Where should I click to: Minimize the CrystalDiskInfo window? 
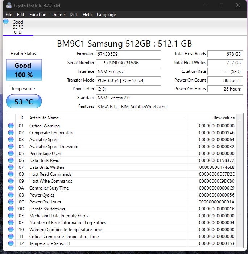(x=205, y=5)
